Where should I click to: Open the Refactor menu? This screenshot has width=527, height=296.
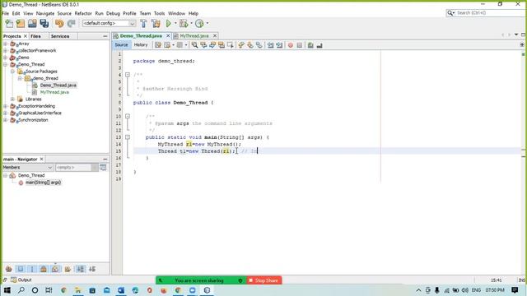[x=83, y=13]
